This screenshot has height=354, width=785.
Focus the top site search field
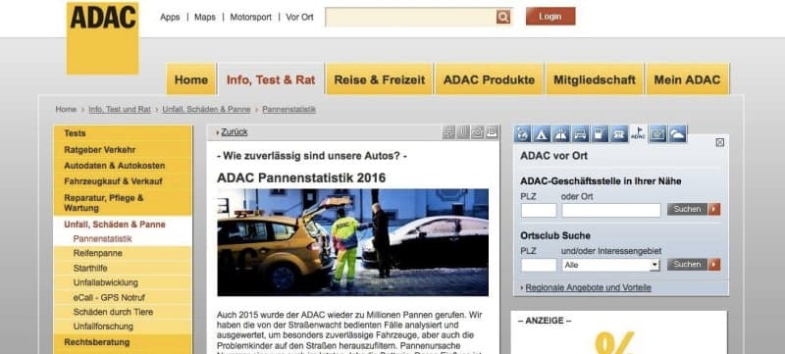coord(410,17)
